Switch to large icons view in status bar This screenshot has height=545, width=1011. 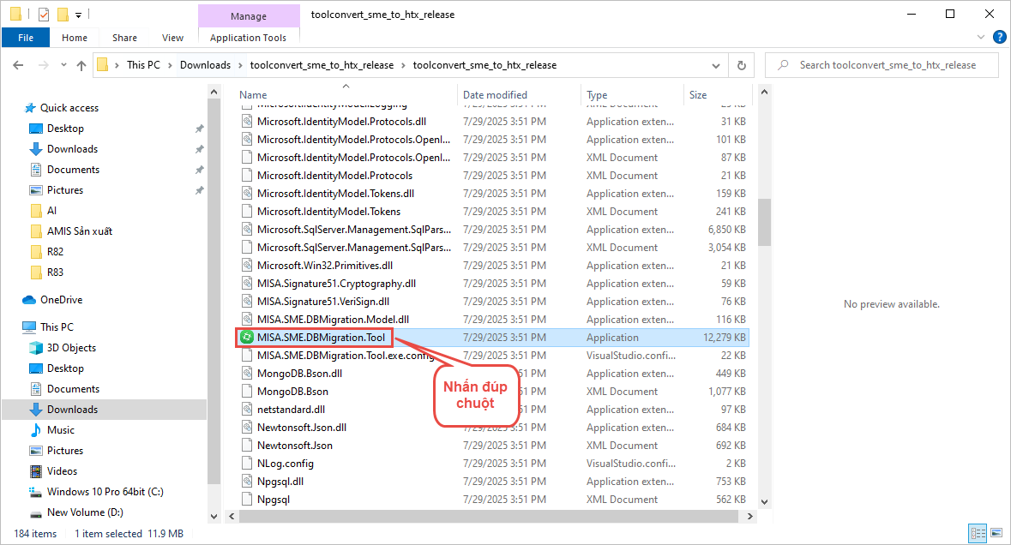[x=995, y=534]
